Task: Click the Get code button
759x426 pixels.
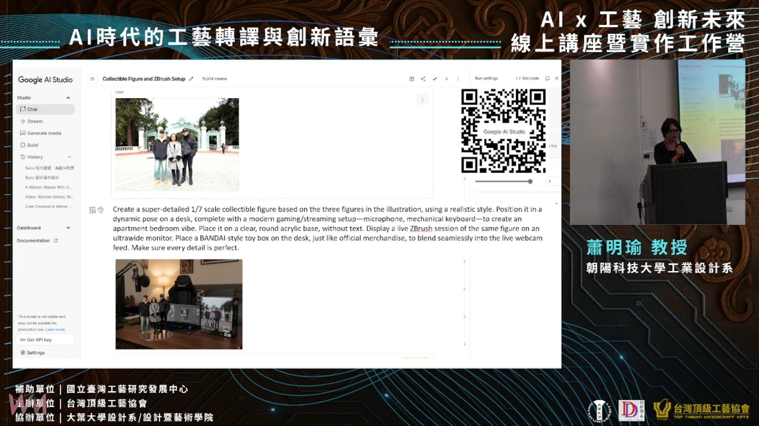Action: (527, 78)
